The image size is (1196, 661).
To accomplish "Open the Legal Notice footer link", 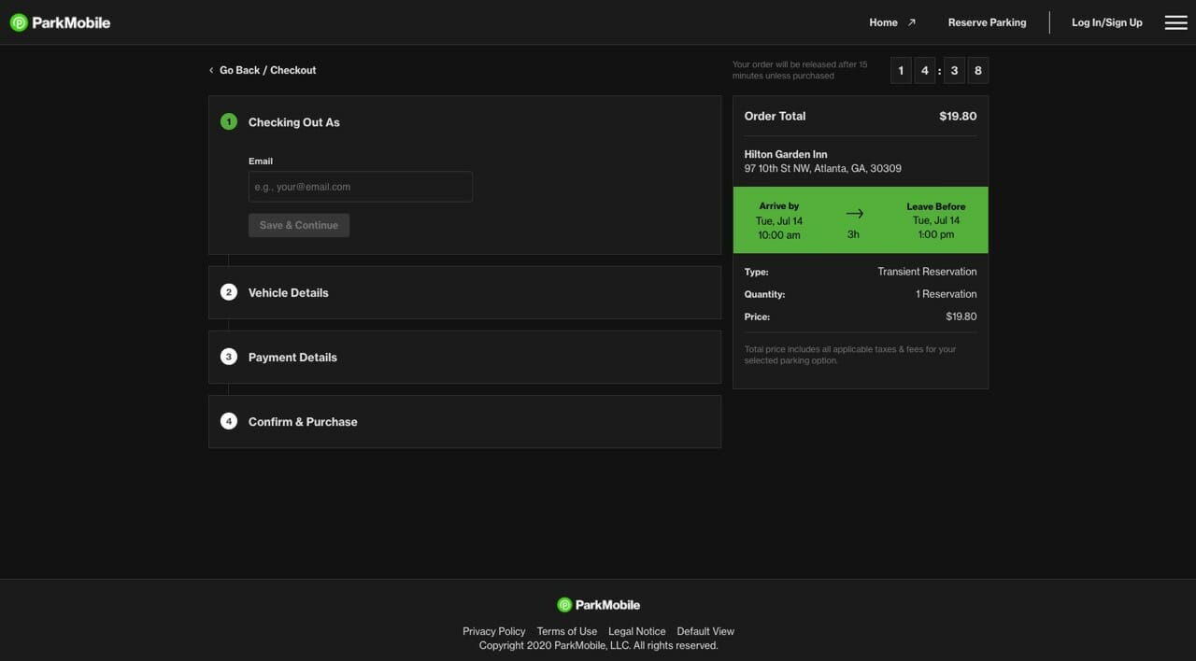I will coord(637,631).
